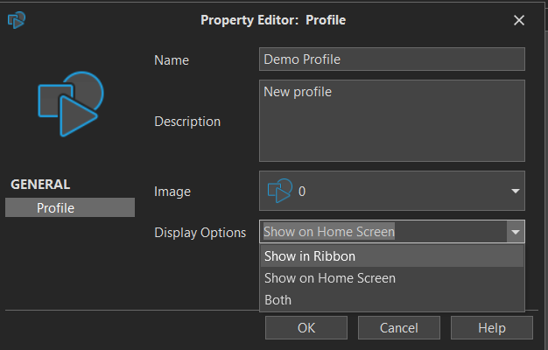Screen dimensions: 548x350
Task: Close the Property Editor dialog
Action: [519, 20]
